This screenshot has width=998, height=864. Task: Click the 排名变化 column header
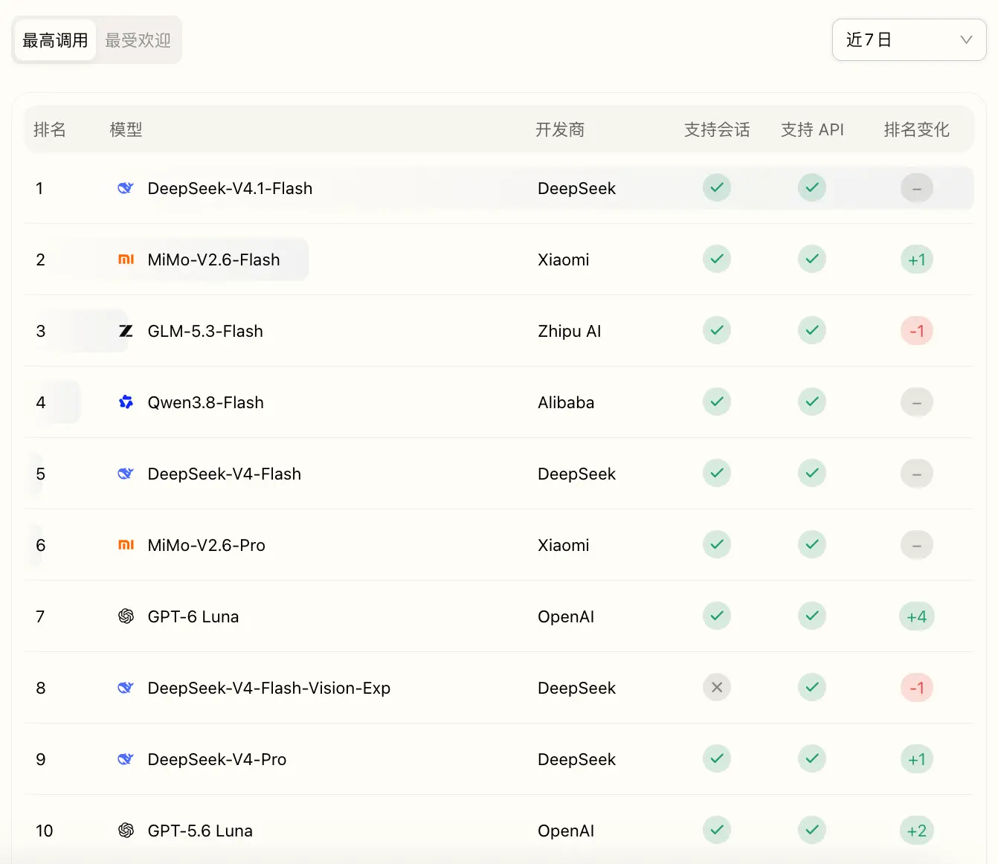pos(917,129)
